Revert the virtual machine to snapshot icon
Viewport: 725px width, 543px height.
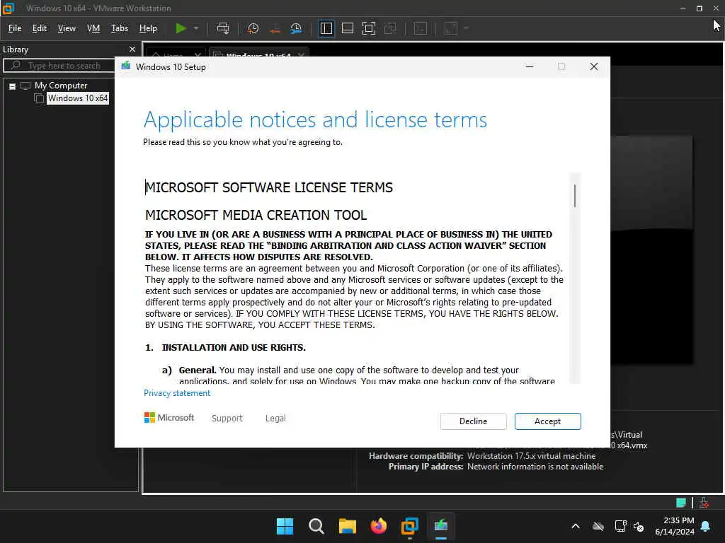(275, 28)
